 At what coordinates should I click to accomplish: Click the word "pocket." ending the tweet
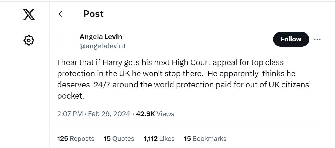tap(71, 96)
